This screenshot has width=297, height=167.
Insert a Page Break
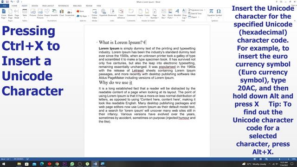point(17,14)
